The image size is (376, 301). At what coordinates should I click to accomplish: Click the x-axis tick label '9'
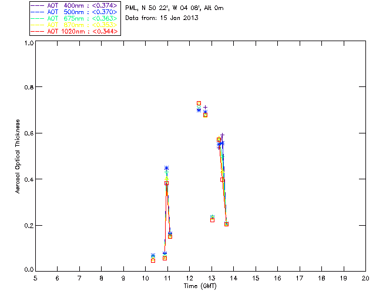(x=123, y=278)
